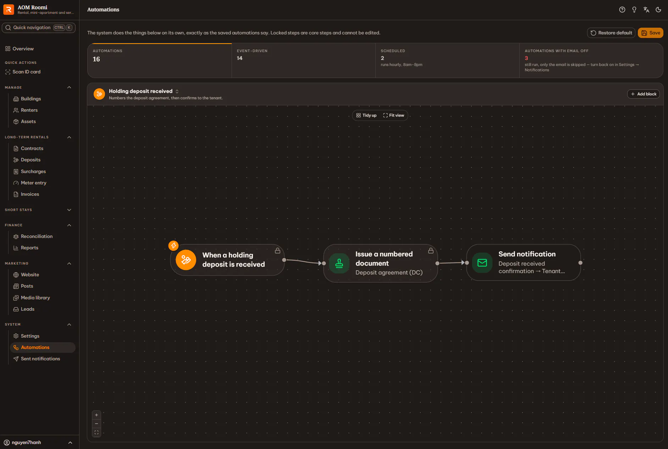
Task: Toggle dark mode moon icon
Action: tap(658, 10)
